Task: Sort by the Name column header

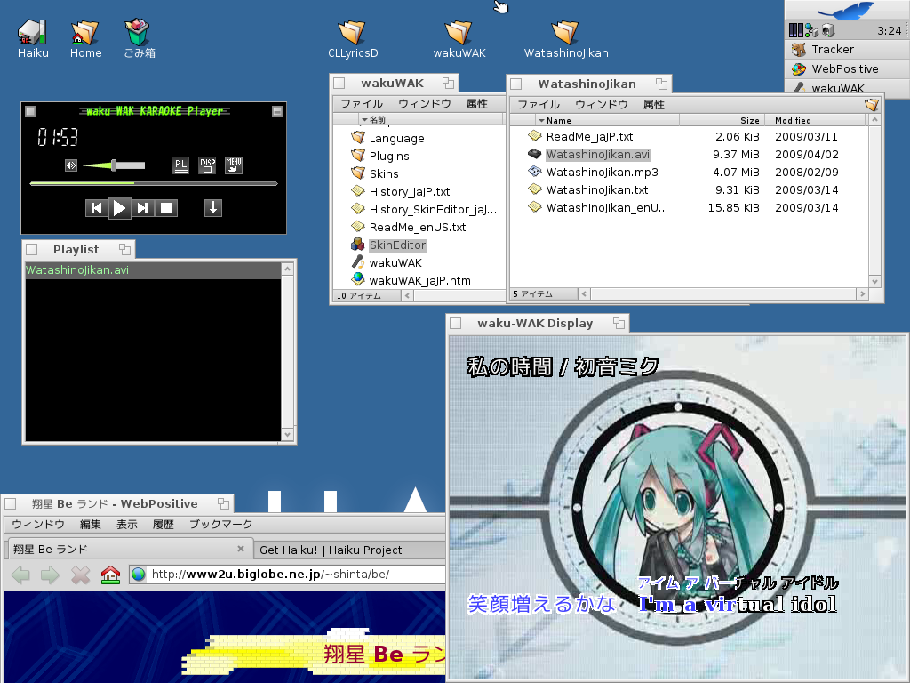Action: tap(606, 120)
